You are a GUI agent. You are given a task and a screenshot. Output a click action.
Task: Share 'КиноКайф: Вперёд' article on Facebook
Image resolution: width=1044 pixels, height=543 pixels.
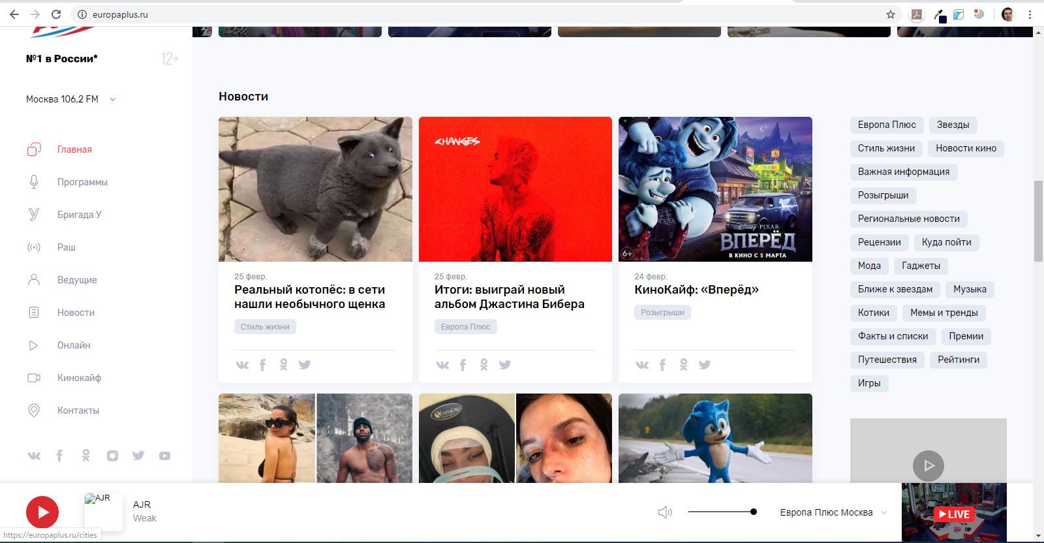point(662,365)
